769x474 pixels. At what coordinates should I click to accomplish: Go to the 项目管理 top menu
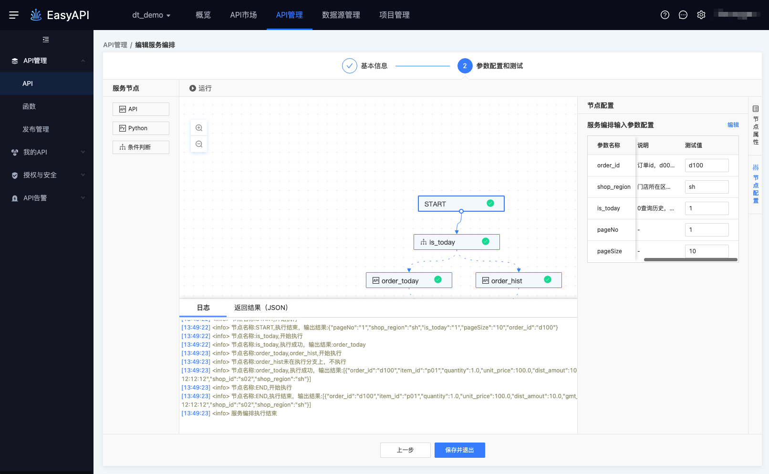[395, 15]
